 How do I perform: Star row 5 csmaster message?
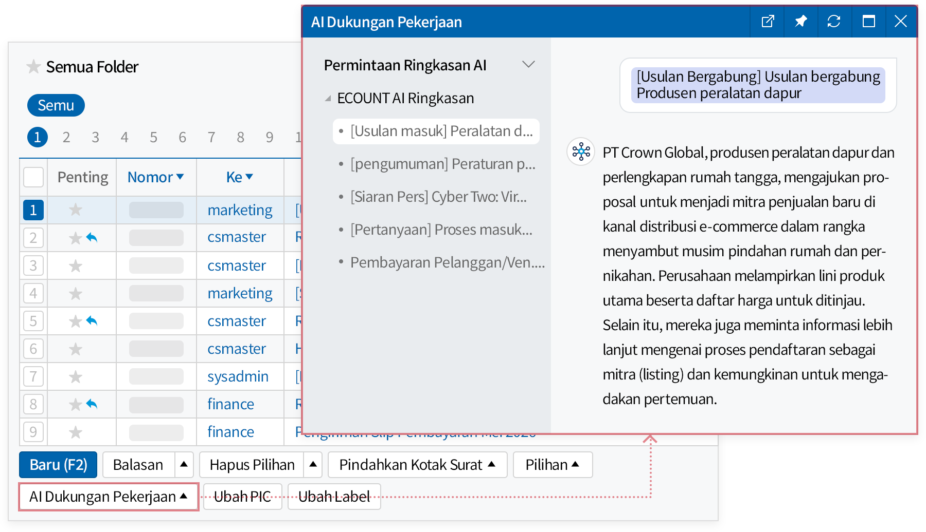[76, 321]
